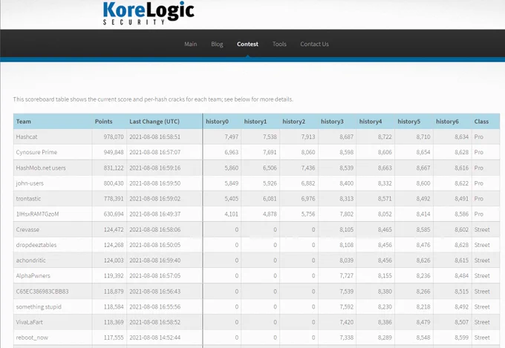The image size is (505, 348).
Task: Click the history0 column header
Action: (217, 122)
